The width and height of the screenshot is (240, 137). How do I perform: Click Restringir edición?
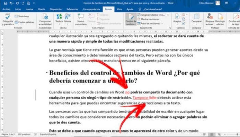[x=220, y=20]
